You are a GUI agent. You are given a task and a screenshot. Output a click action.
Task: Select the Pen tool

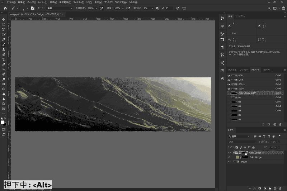[x=4, y=64]
